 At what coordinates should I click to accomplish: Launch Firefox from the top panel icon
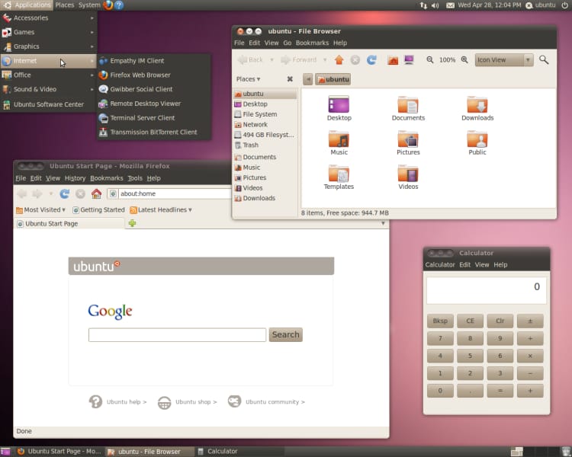click(108, 5)
